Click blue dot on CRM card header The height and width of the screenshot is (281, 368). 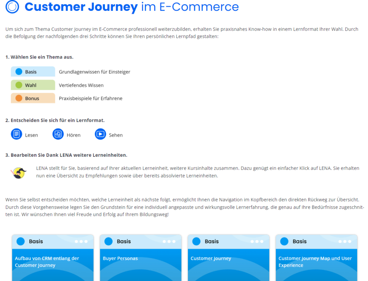coord(20,241)
